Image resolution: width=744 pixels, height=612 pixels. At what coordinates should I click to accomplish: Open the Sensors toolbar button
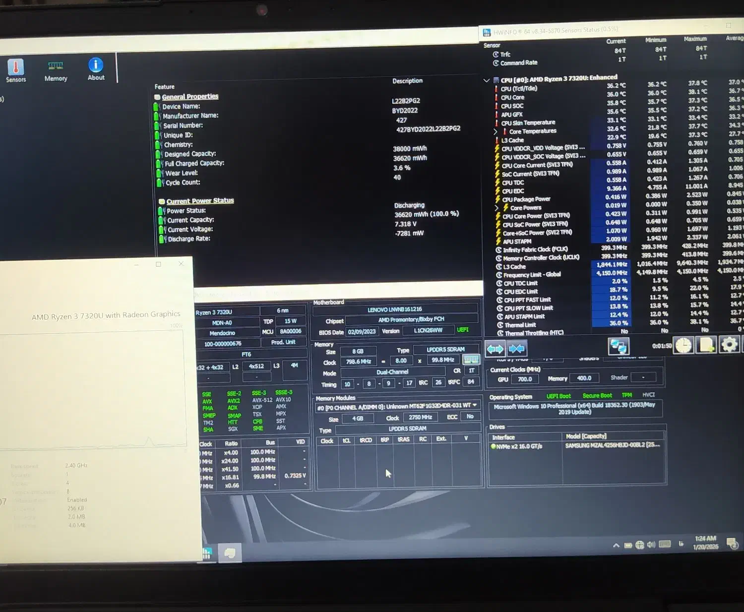(16, 70)
